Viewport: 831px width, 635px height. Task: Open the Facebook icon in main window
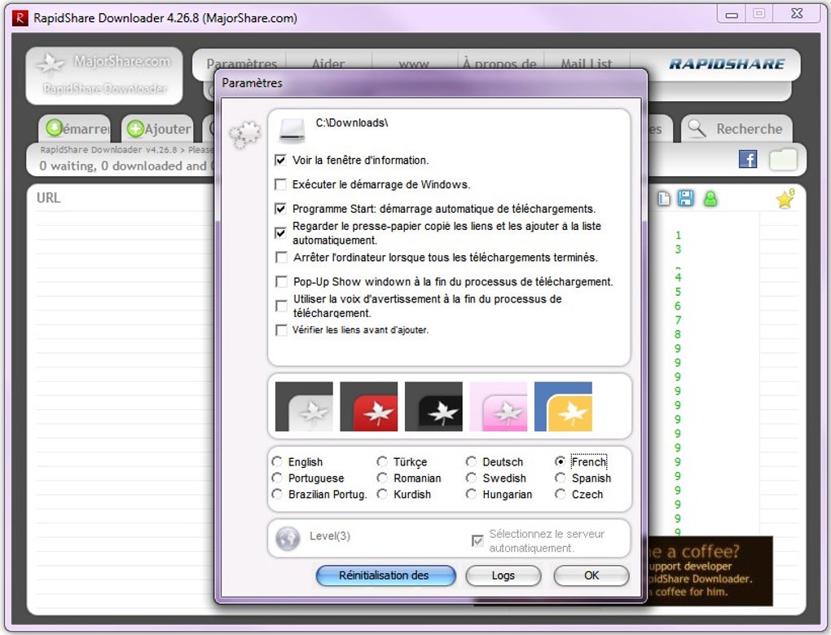[x=748, y=159]
